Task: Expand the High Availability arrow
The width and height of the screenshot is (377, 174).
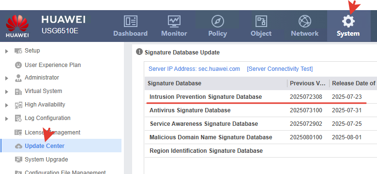Action: point(7,105)
